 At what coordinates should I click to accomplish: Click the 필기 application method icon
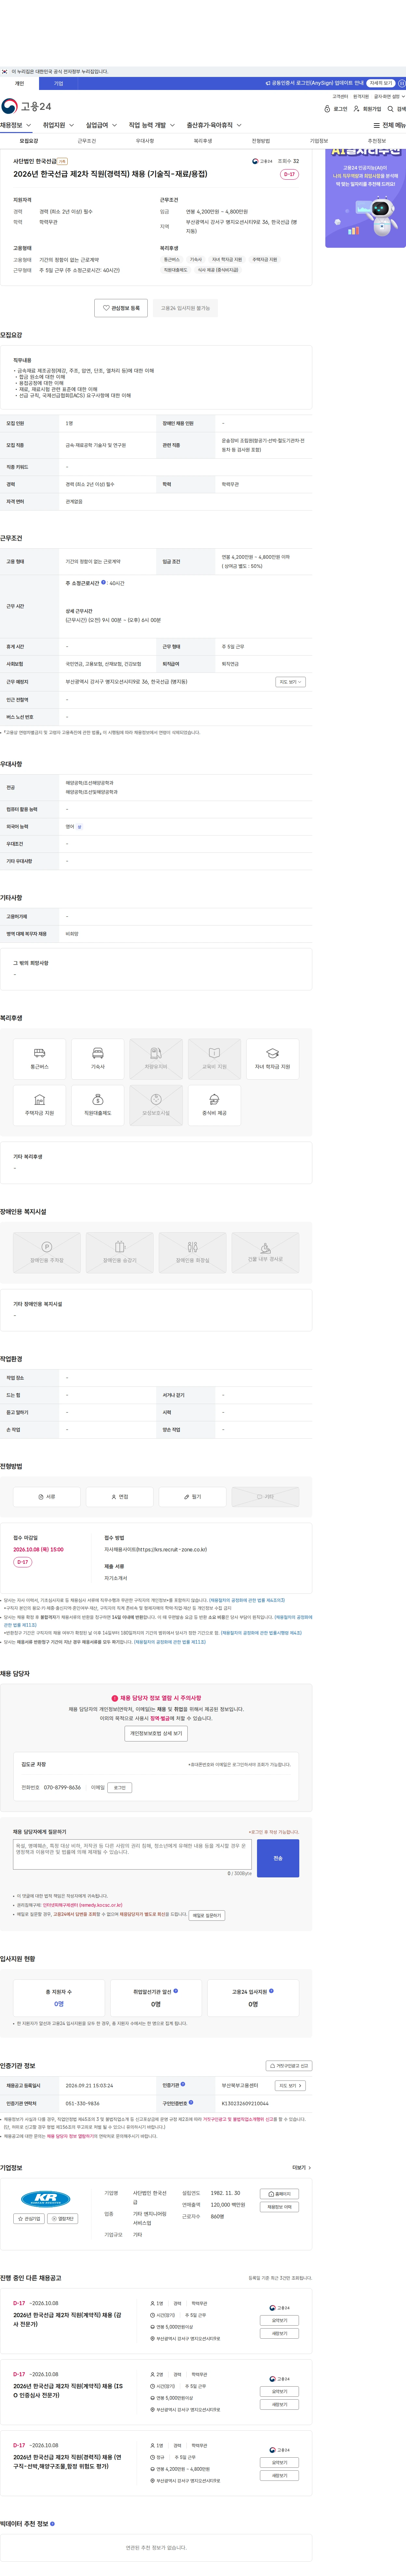193,1497
